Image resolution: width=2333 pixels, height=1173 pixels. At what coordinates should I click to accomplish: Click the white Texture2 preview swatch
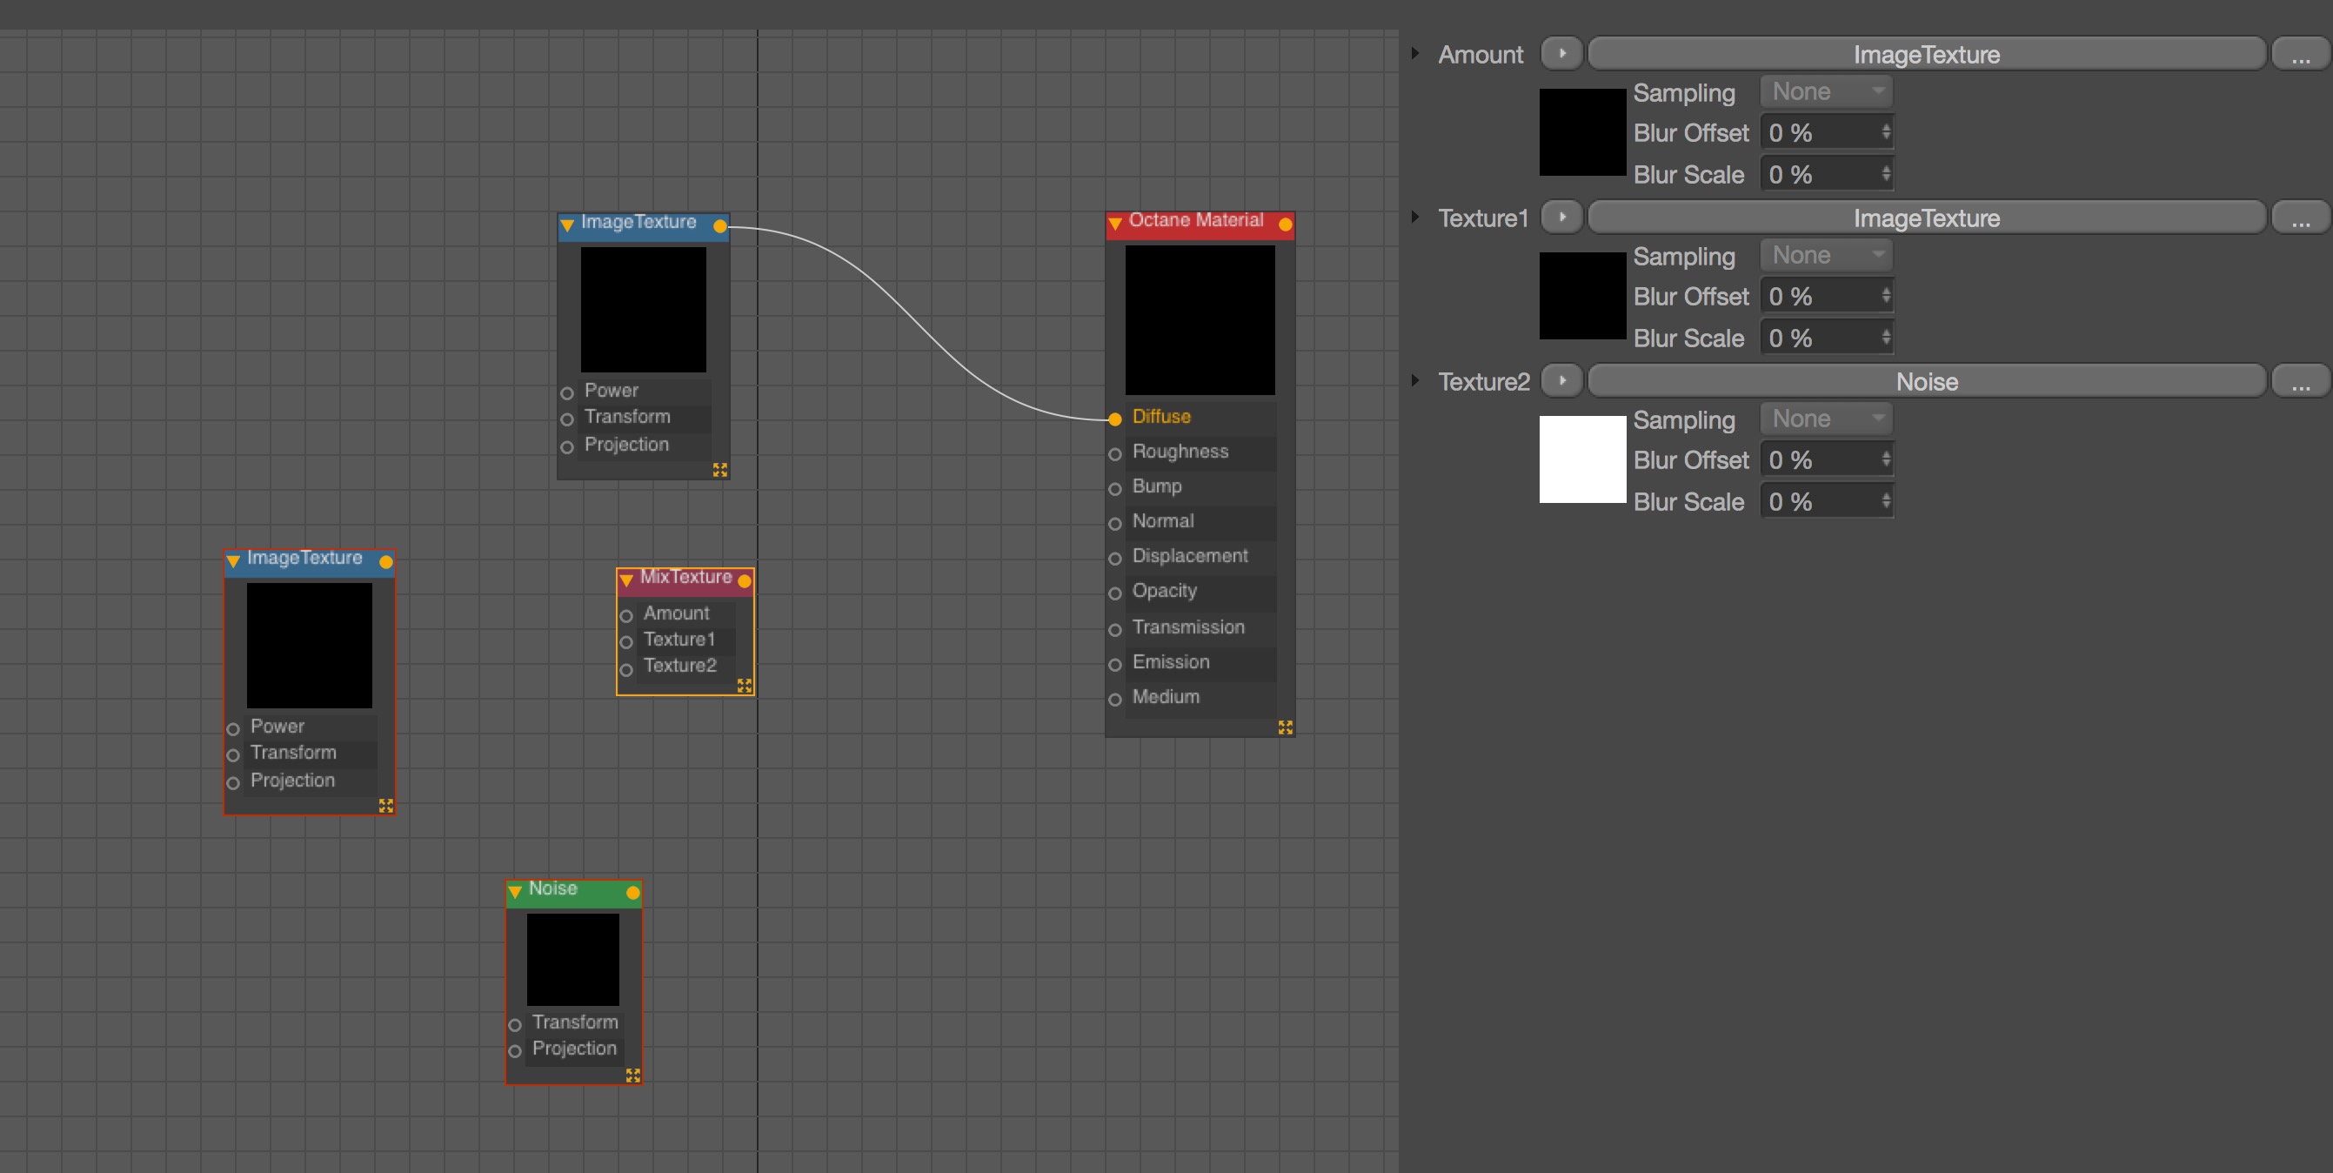[x=1582, y=459]
